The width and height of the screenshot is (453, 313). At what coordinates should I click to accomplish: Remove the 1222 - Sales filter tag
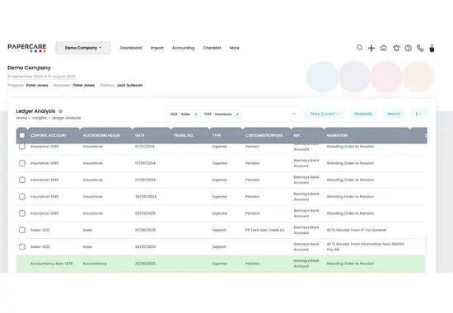tap(196, 114)
